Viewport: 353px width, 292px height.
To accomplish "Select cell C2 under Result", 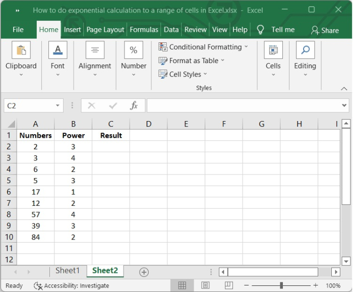I will tap(111, 146).
